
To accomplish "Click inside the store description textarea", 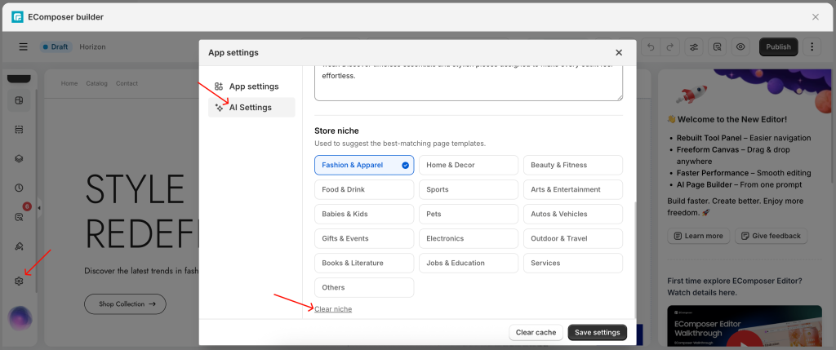I will pos(469,84).
